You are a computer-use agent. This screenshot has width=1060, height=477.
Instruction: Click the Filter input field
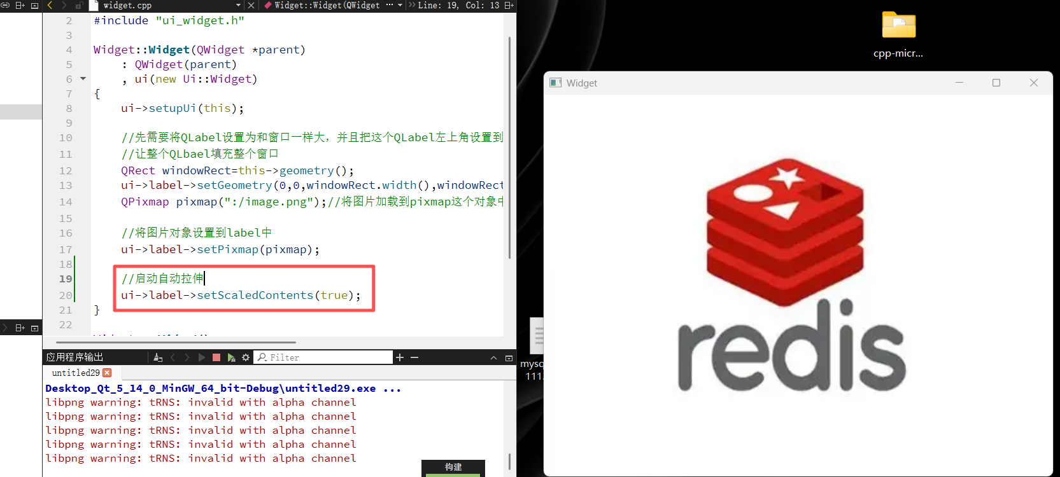(323, 357)
